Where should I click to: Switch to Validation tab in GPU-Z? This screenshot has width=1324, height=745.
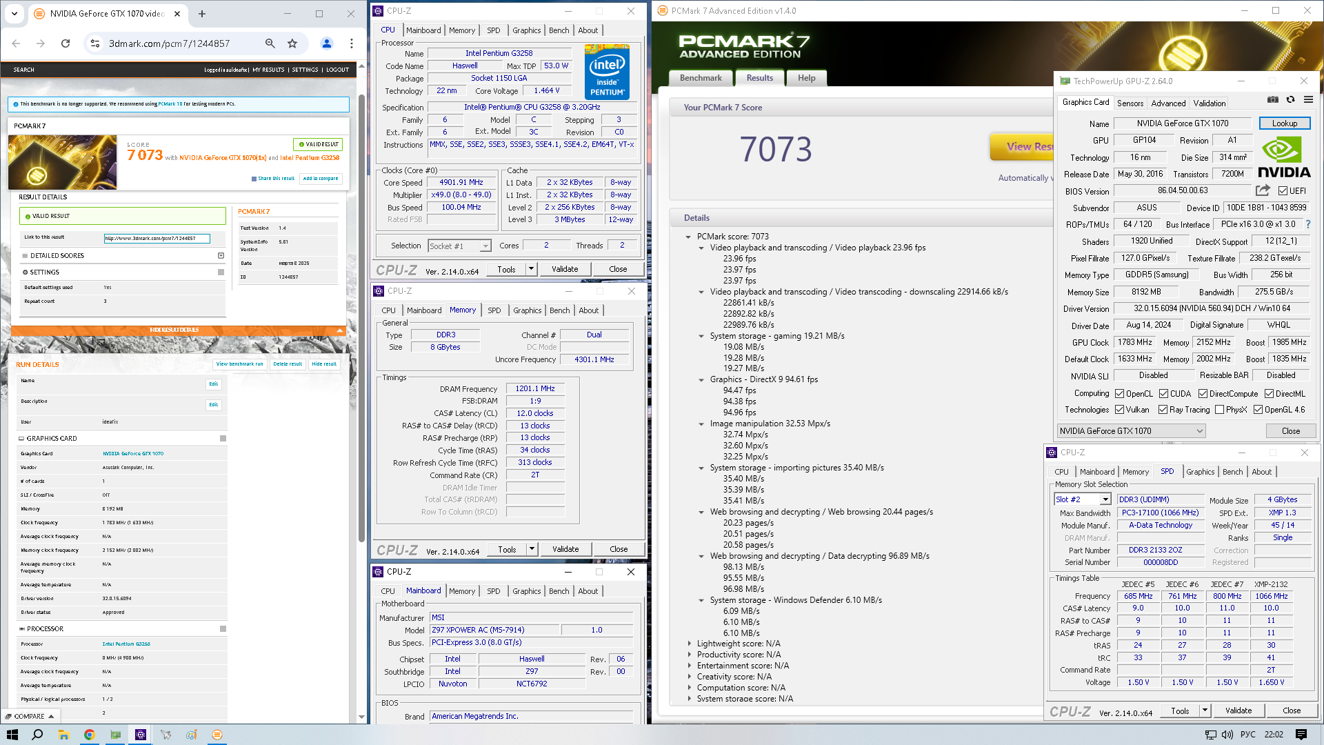point(1210,103)
